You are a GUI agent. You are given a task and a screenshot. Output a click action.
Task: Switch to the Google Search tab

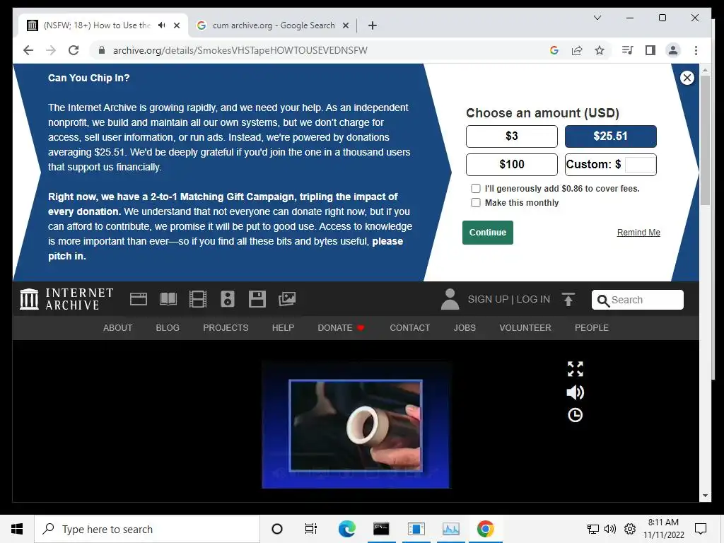pyautogui.click(x=273, y=25)
